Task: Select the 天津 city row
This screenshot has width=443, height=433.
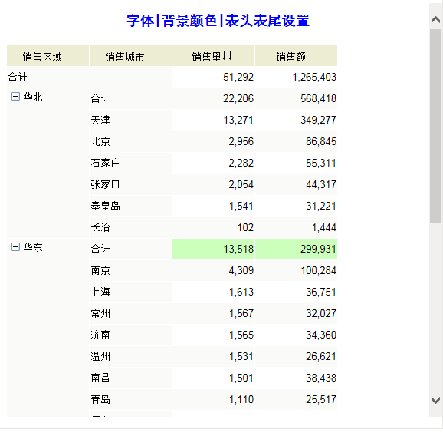Action: 213,121
